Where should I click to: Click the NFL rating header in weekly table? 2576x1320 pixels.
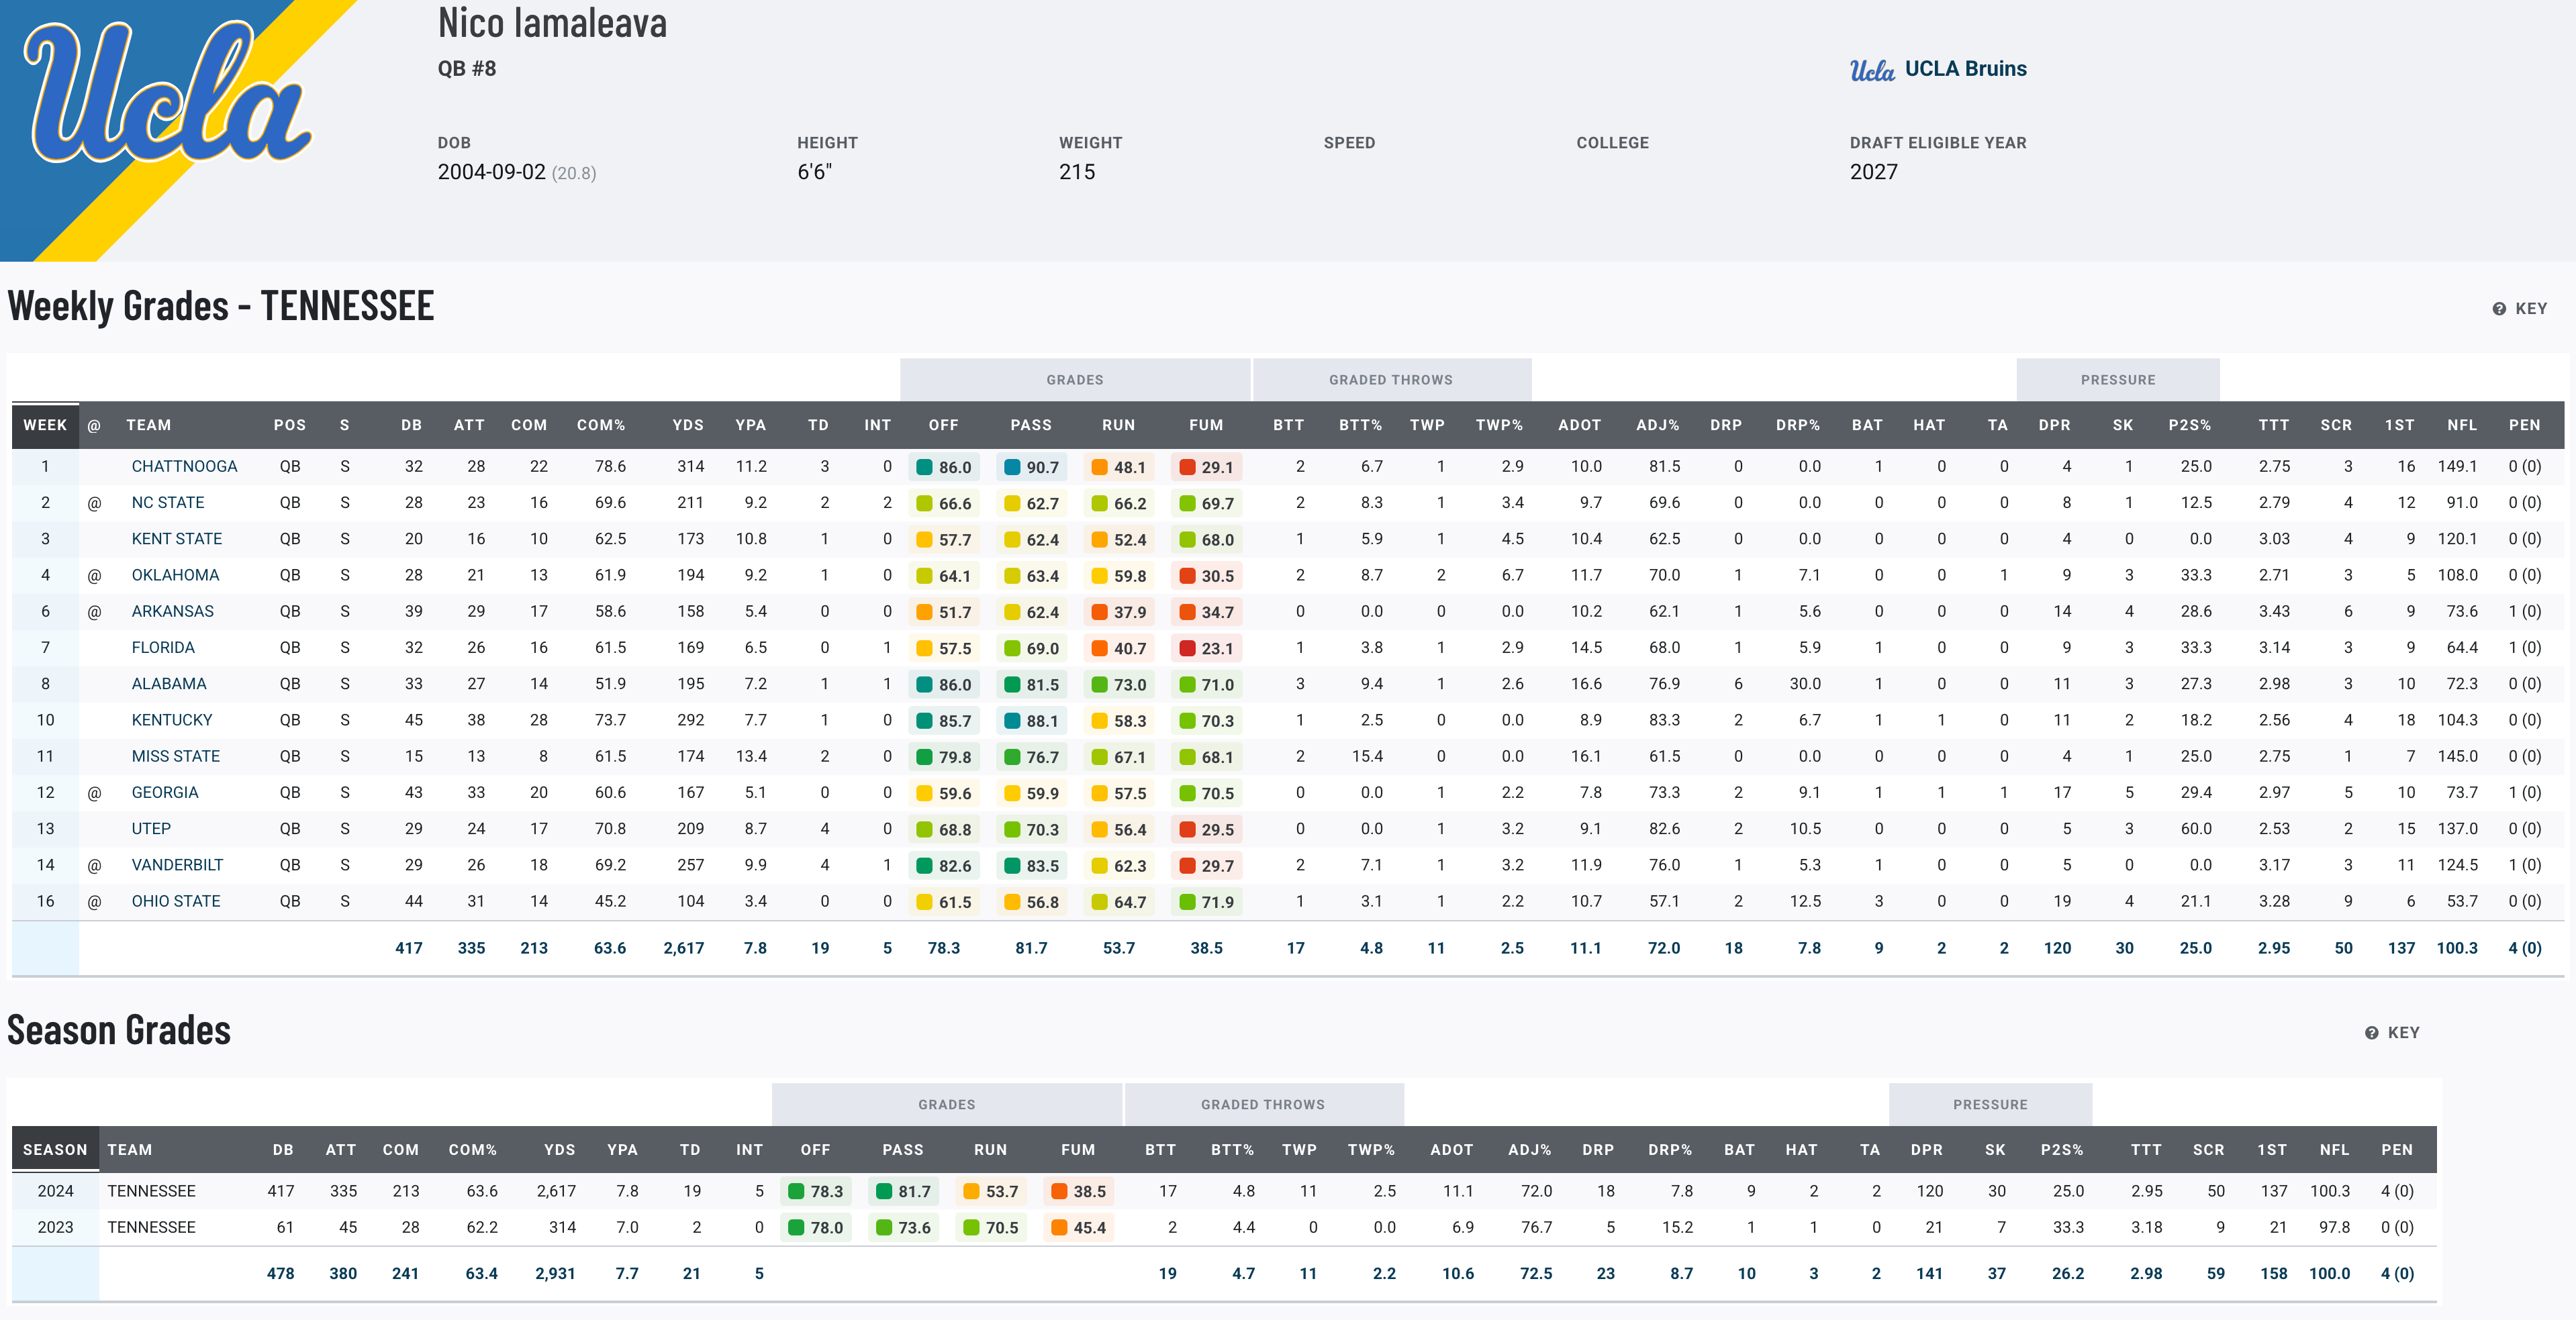coord(2461,425)
